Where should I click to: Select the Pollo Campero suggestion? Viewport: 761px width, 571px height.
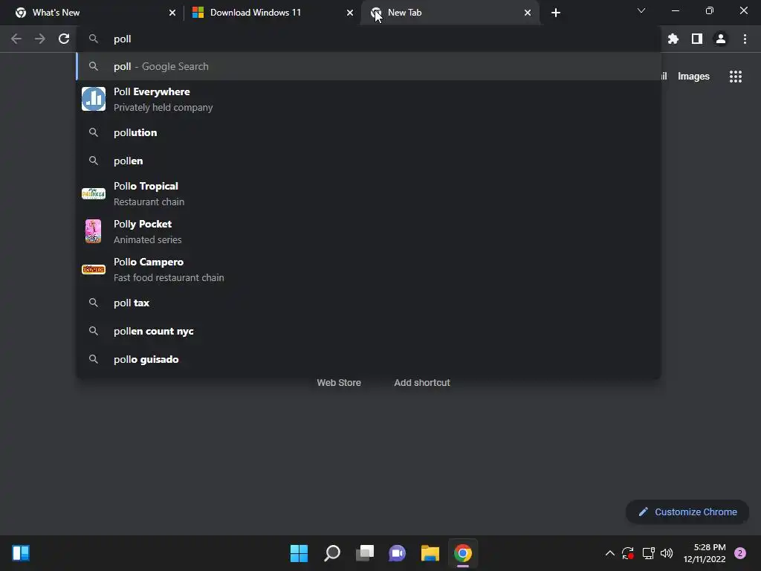click(369, 269)
